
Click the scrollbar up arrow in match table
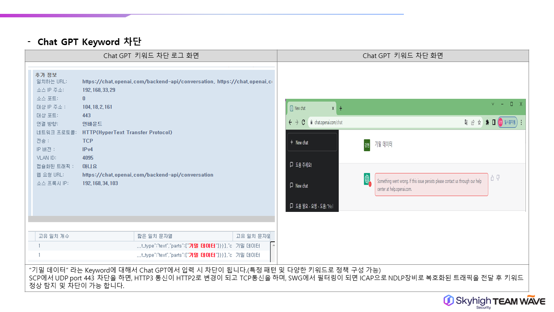pyautogui.click(x=273, y=245)
